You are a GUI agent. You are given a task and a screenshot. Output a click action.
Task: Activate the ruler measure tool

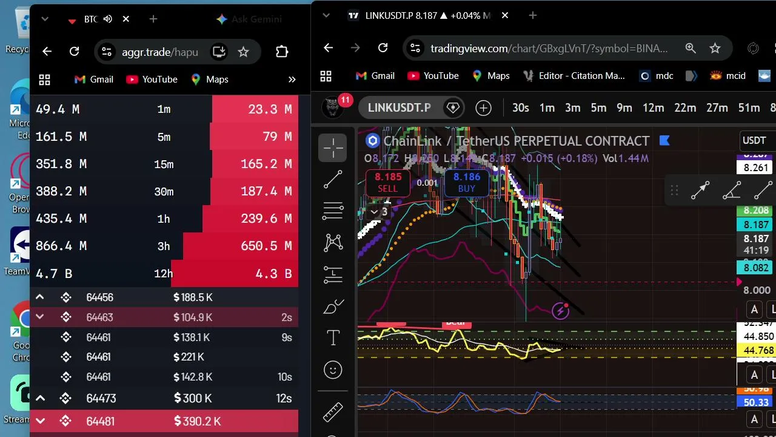click(x=333, y=412)
